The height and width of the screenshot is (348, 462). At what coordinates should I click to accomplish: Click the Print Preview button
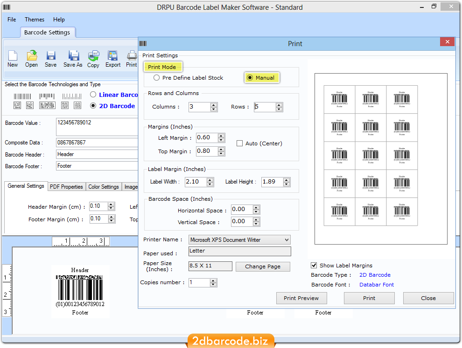pyautogui.click(x=301, y=298)
